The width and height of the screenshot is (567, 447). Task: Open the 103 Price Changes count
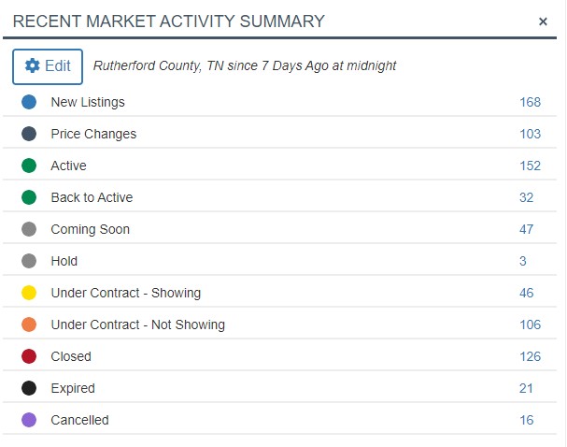(x=531, y=134)
